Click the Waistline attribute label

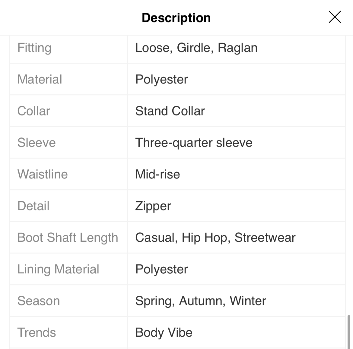43,174
